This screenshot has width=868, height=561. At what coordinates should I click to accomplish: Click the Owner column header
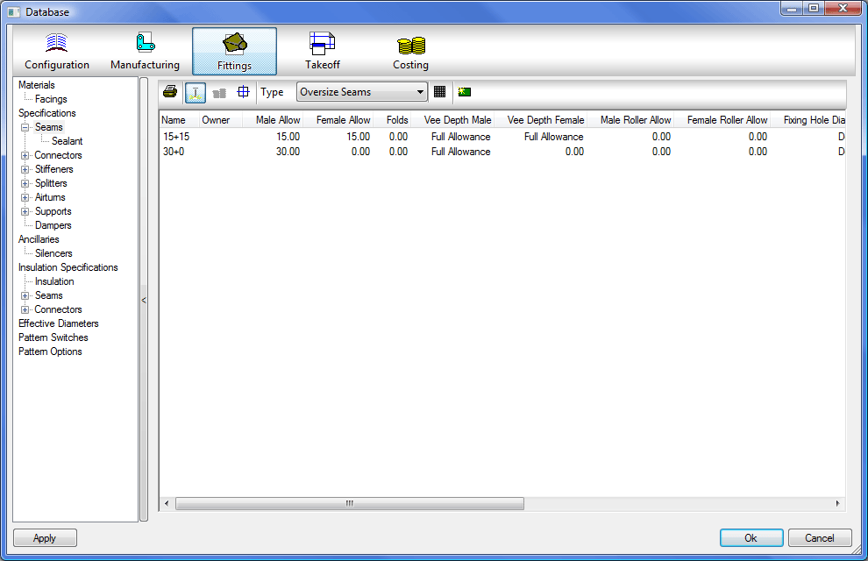(221, 120)
